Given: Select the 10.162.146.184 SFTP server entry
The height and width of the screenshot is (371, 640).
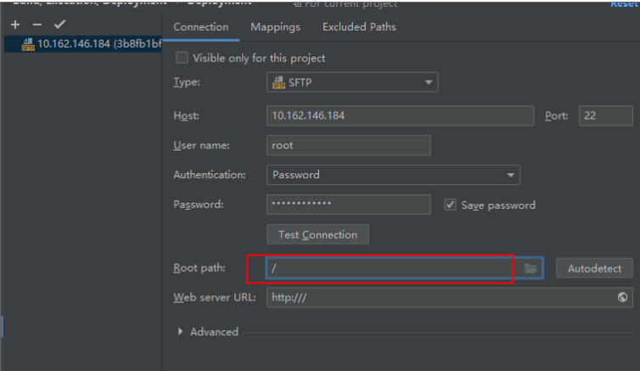Looking at the screenshot, I should [89, 44].
